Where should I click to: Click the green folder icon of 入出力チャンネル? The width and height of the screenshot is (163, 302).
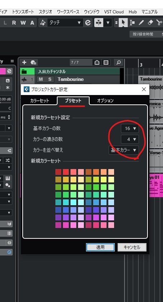(x=24, y=72)
